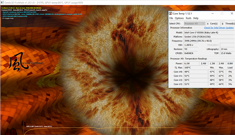235x135 pixels.
Task: Click the Power 6.1W reading field
Action: [x=191, y=63]
